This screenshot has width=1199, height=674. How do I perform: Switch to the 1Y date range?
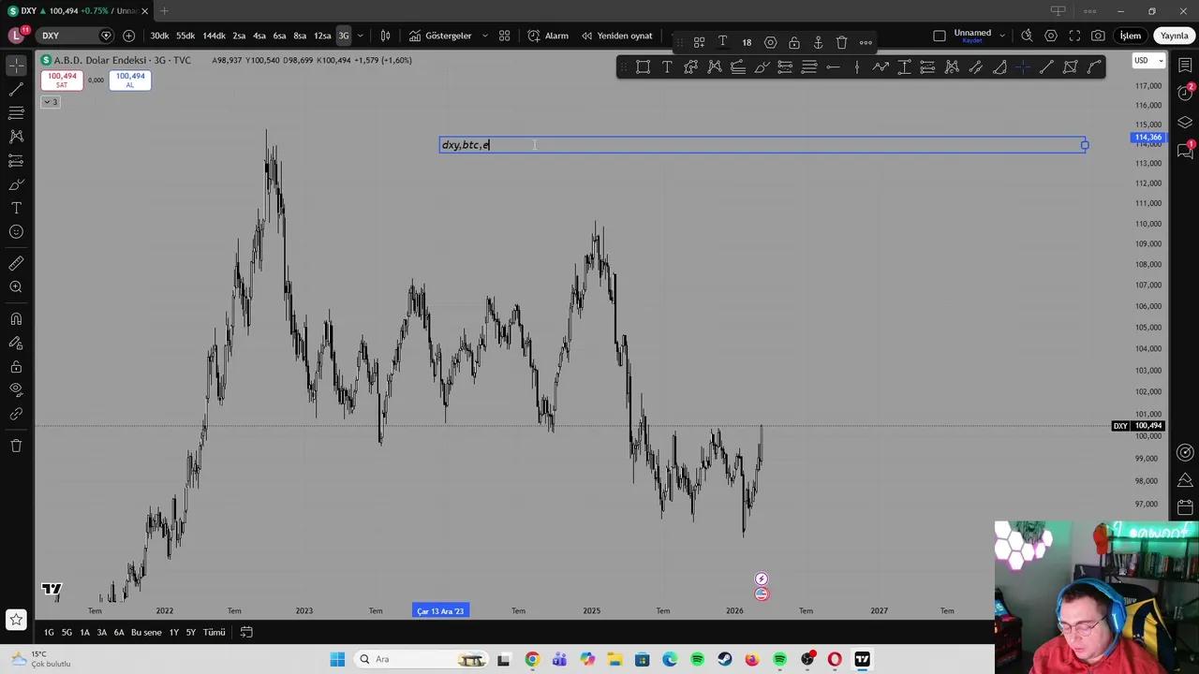(x=173, y=633)
